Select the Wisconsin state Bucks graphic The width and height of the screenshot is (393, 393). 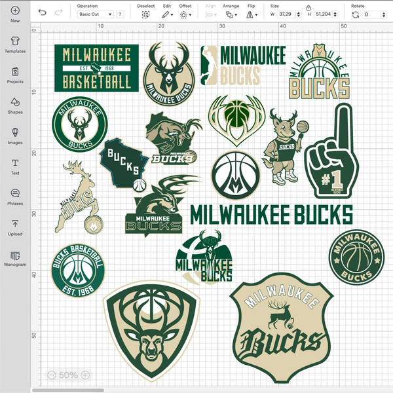124,164
